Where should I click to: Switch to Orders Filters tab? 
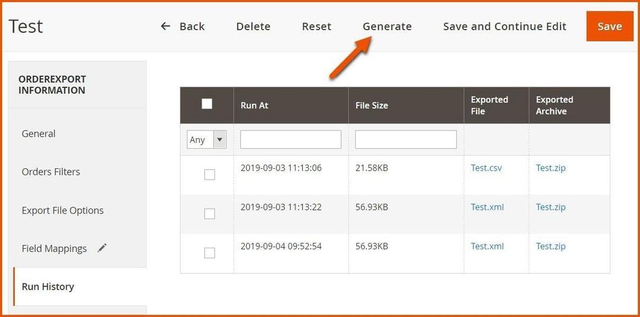[x=51, y=172]
